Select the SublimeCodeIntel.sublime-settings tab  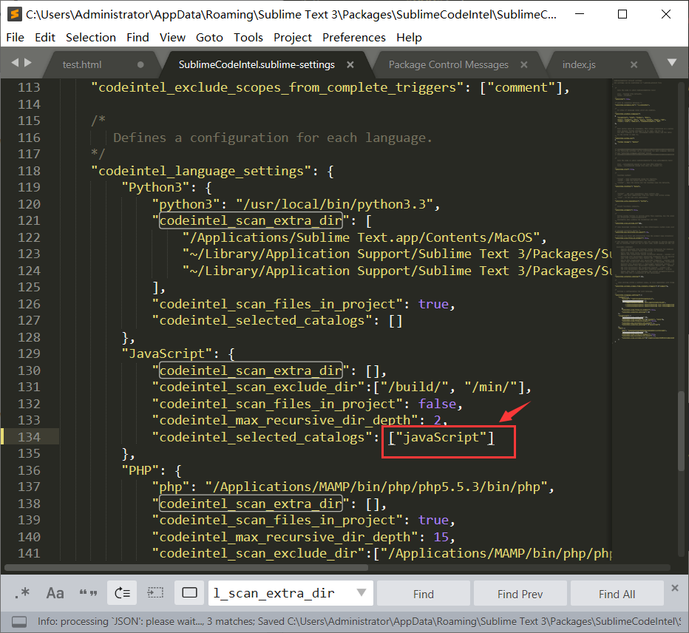(257, 64)
